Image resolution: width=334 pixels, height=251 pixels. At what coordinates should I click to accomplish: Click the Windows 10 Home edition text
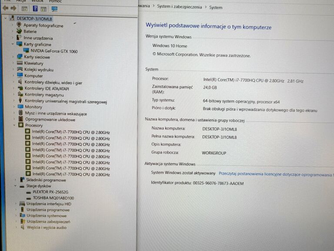pyautogui.click(x=170, y=46)
